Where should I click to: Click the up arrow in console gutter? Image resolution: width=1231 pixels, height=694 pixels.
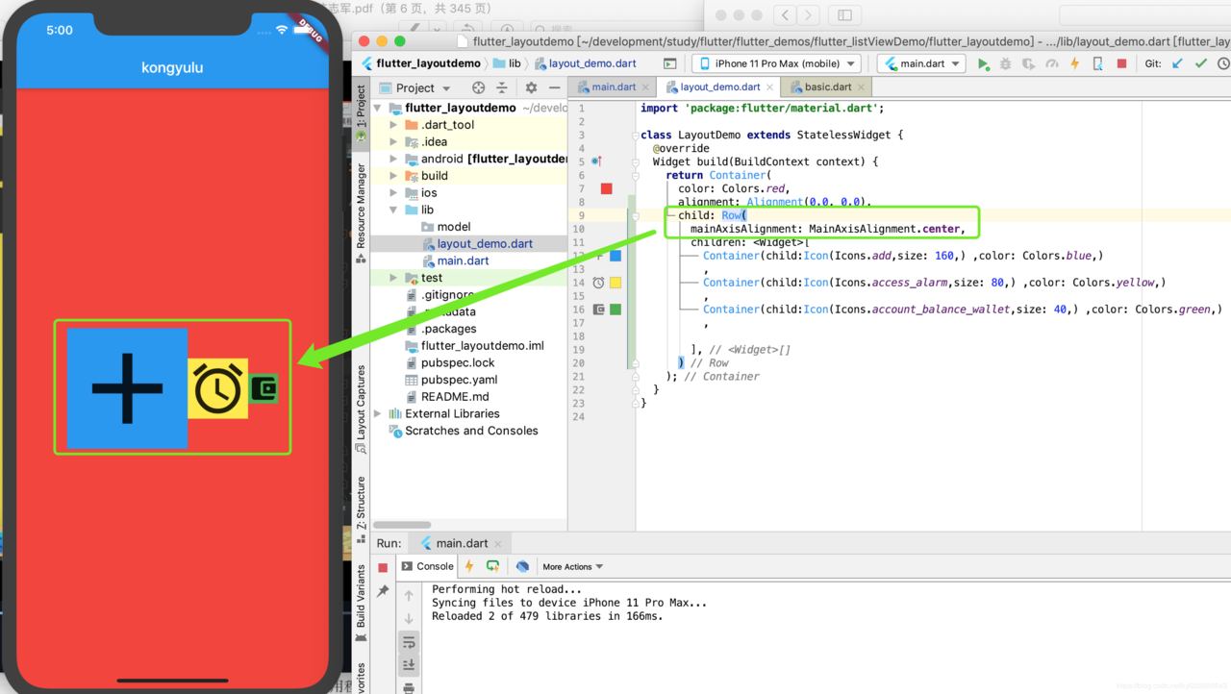coord(409,596)
